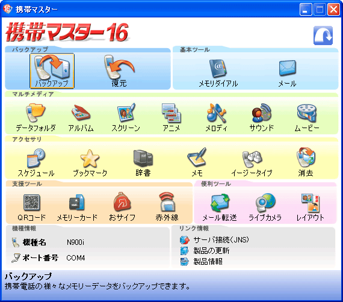Open the ムービー film reel tool
This screenshot has width=343, height=302.
coord(307,118)
